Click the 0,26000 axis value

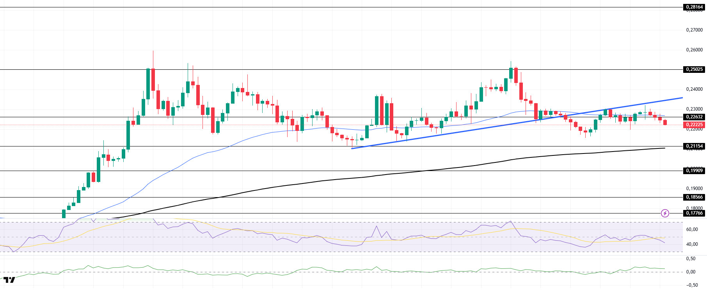pyautogui.click(x=694, y=50)
